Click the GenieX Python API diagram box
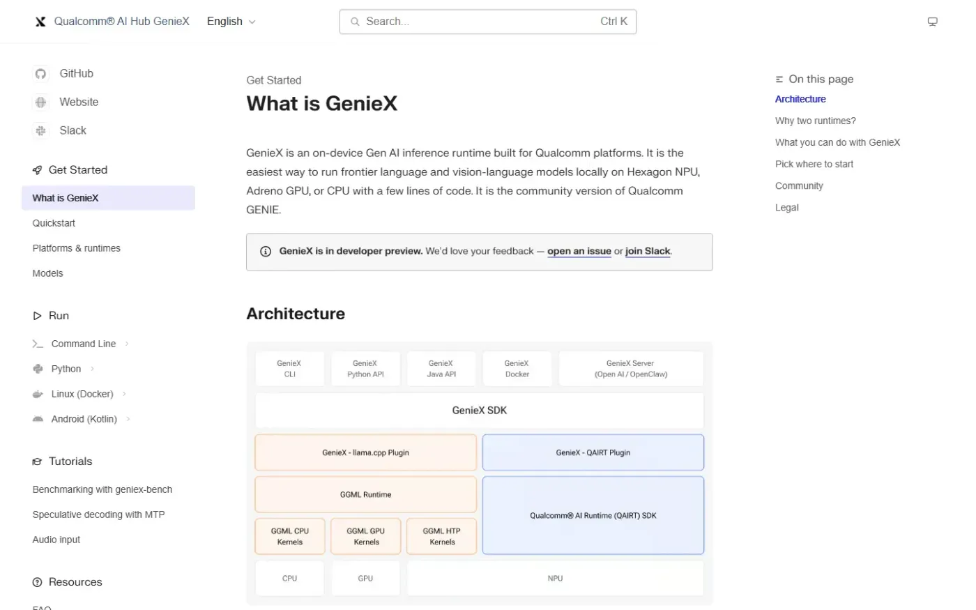This screenshot has width=976, height=610. tap(365, 369)
